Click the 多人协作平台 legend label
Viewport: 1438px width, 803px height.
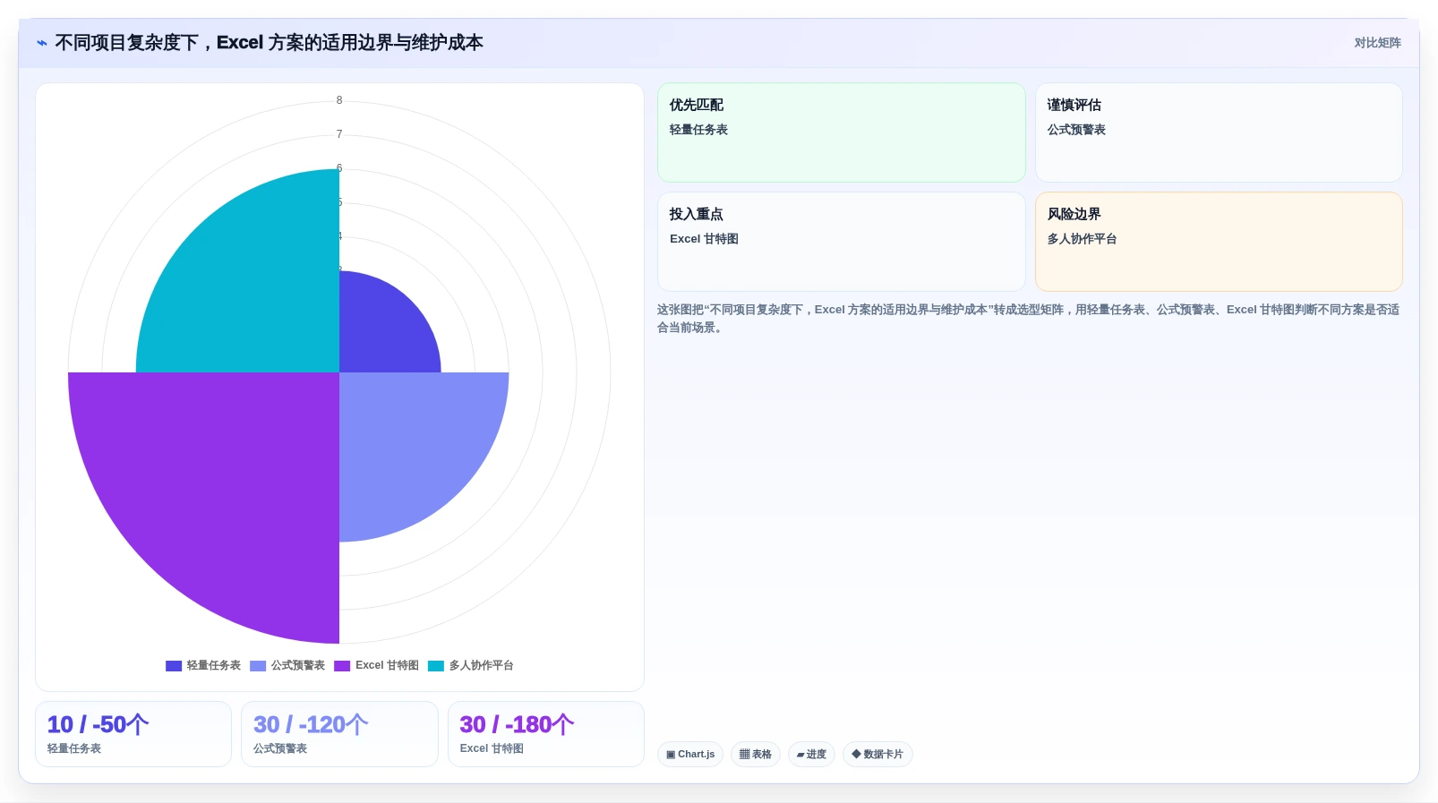(x=482, y=666)
